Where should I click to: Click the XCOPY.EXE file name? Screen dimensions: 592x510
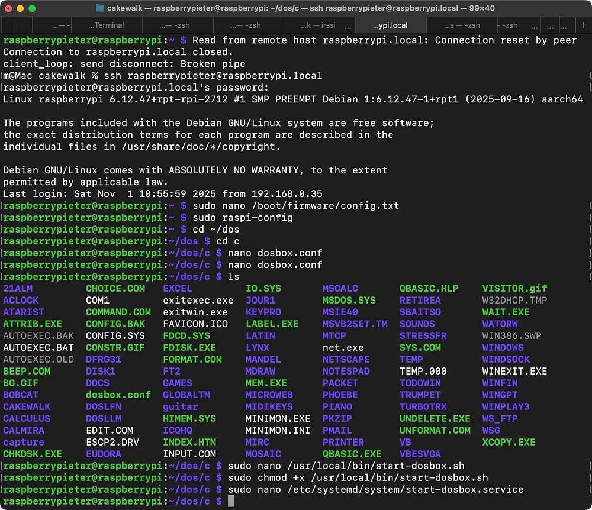click(509, 442)
